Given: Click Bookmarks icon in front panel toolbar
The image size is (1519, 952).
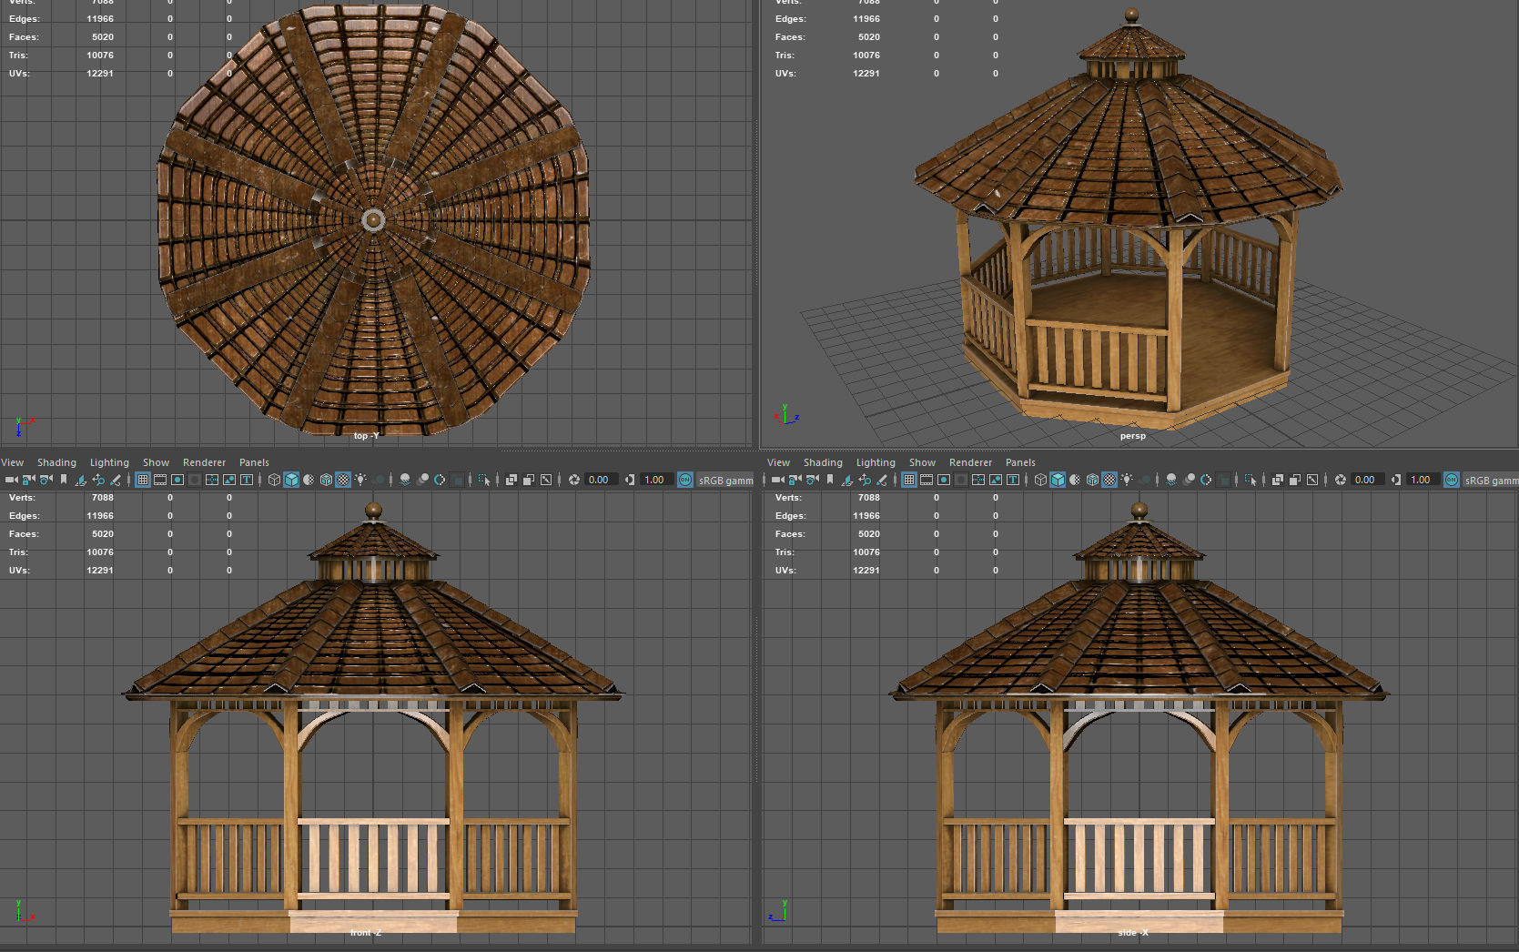Looking at the screenshot, I should coord(64,480).
